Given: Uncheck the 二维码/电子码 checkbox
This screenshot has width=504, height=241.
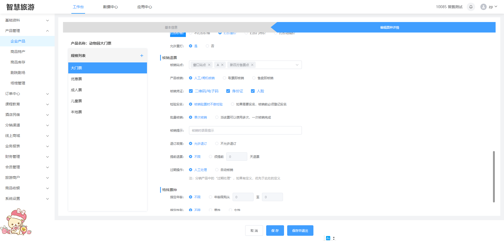Looking at the screenshot, I should (191, 91).
